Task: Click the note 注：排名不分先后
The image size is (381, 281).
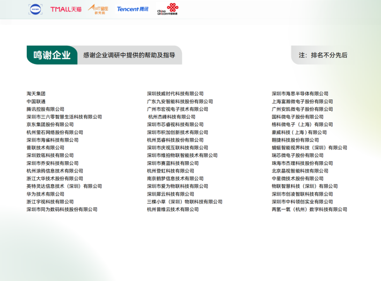Action: [x=323, y=55]
